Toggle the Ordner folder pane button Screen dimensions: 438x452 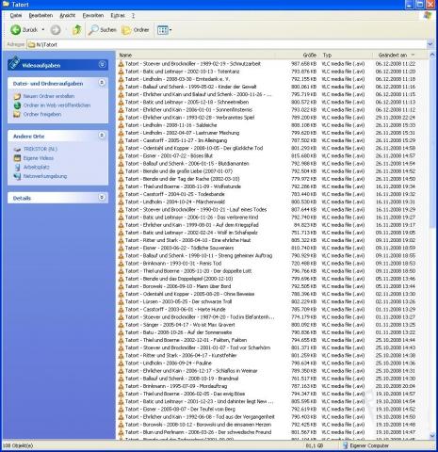[x=136, y=30]
